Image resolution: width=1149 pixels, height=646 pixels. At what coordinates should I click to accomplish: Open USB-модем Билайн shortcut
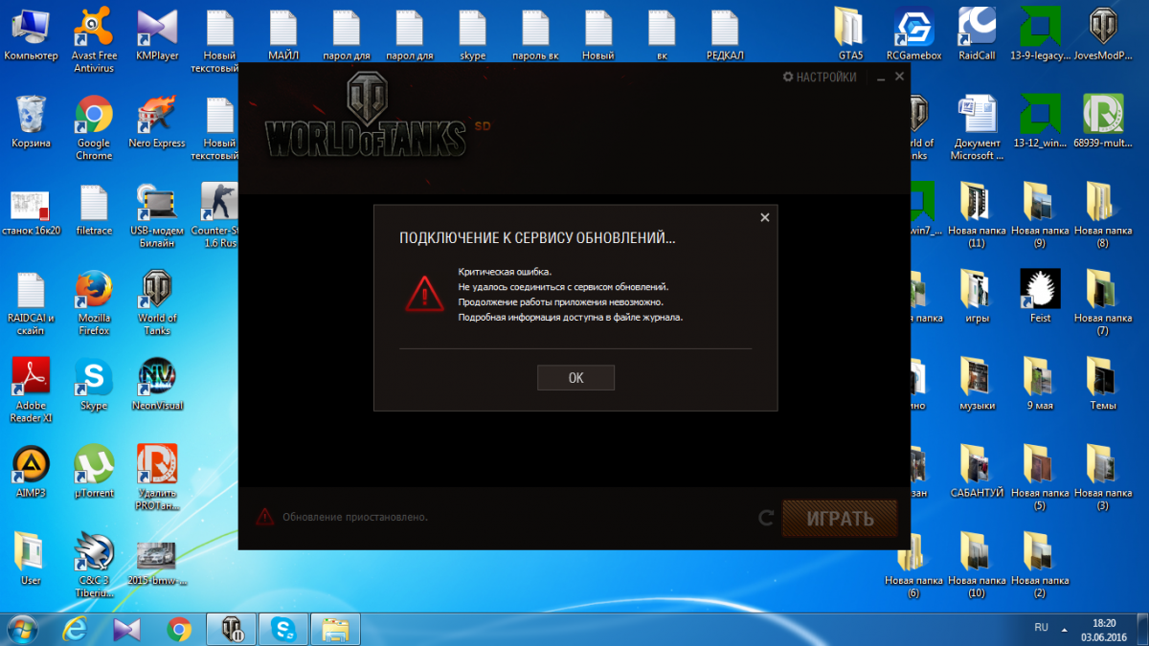(x=157, y=215)
